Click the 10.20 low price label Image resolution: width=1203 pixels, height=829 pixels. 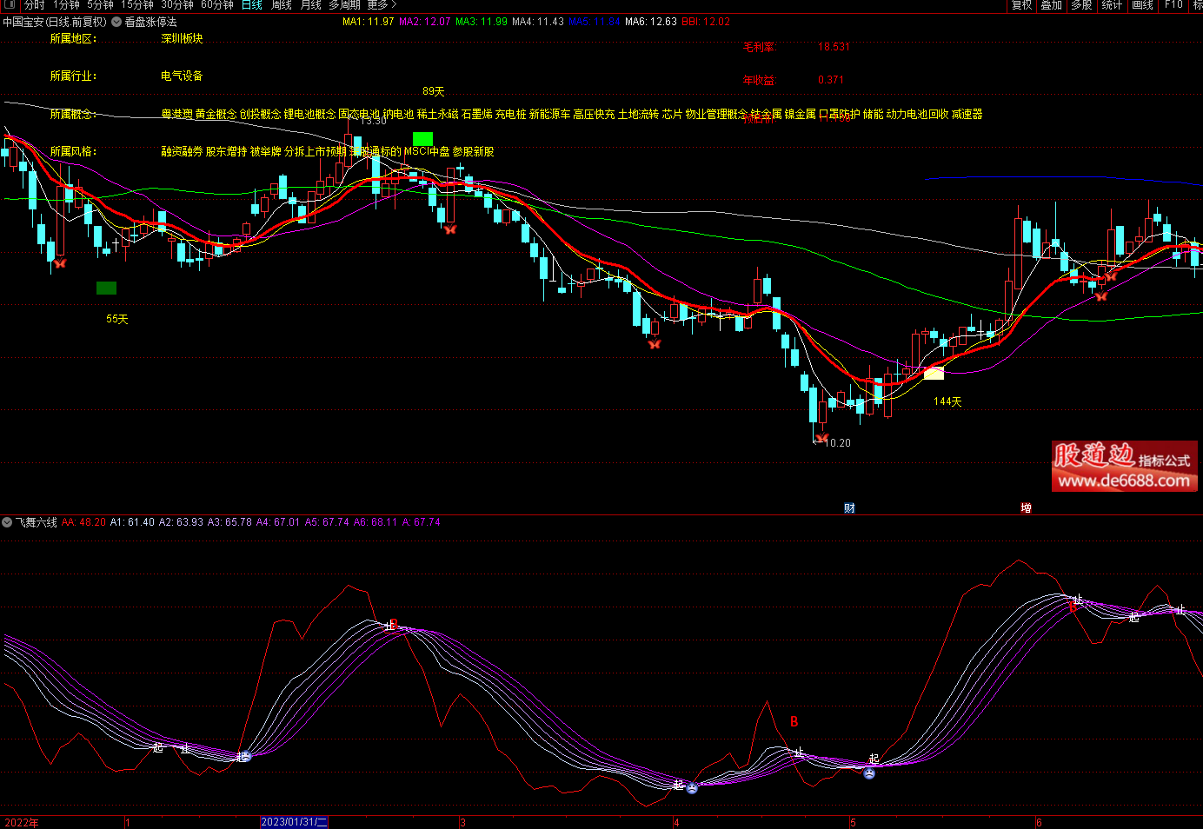(837, 443)
